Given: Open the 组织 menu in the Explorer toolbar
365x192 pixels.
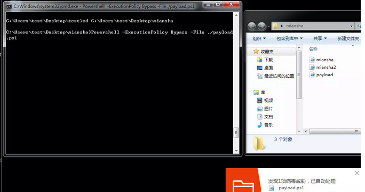Looking at the screenshot, I should tap(259, 38).
